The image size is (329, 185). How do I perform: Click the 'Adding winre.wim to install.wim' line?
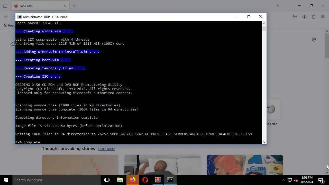pyautogui.click(x=58, y=52)
